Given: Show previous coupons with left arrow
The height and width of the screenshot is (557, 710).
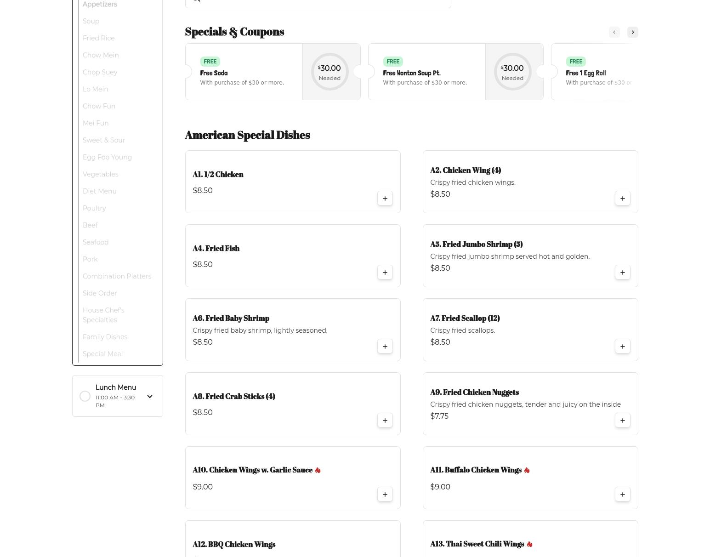Looking at the screenshot, I should [614, 32].
